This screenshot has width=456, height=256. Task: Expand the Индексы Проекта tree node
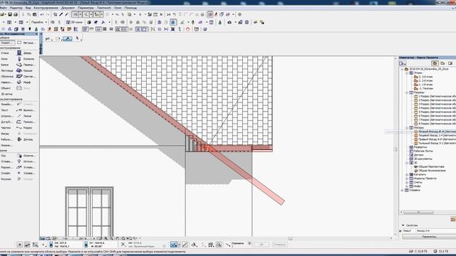coord(407,178)
